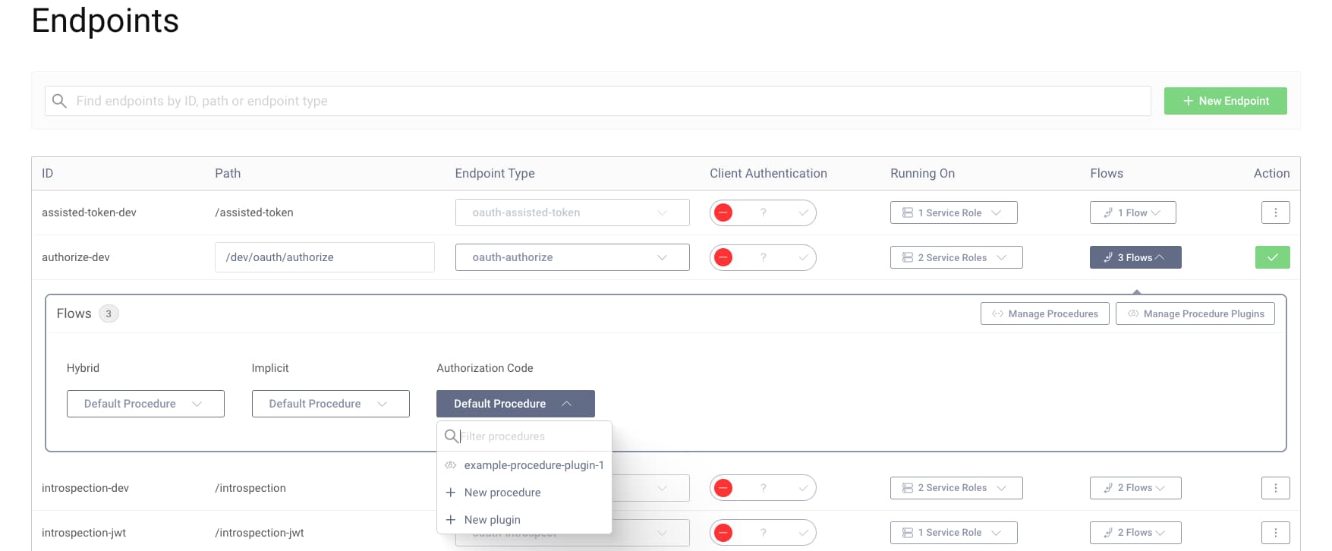Click Manage Procedure Plugins button
The width and height of the screenshot is (1332, 551).
point(1195,313)
